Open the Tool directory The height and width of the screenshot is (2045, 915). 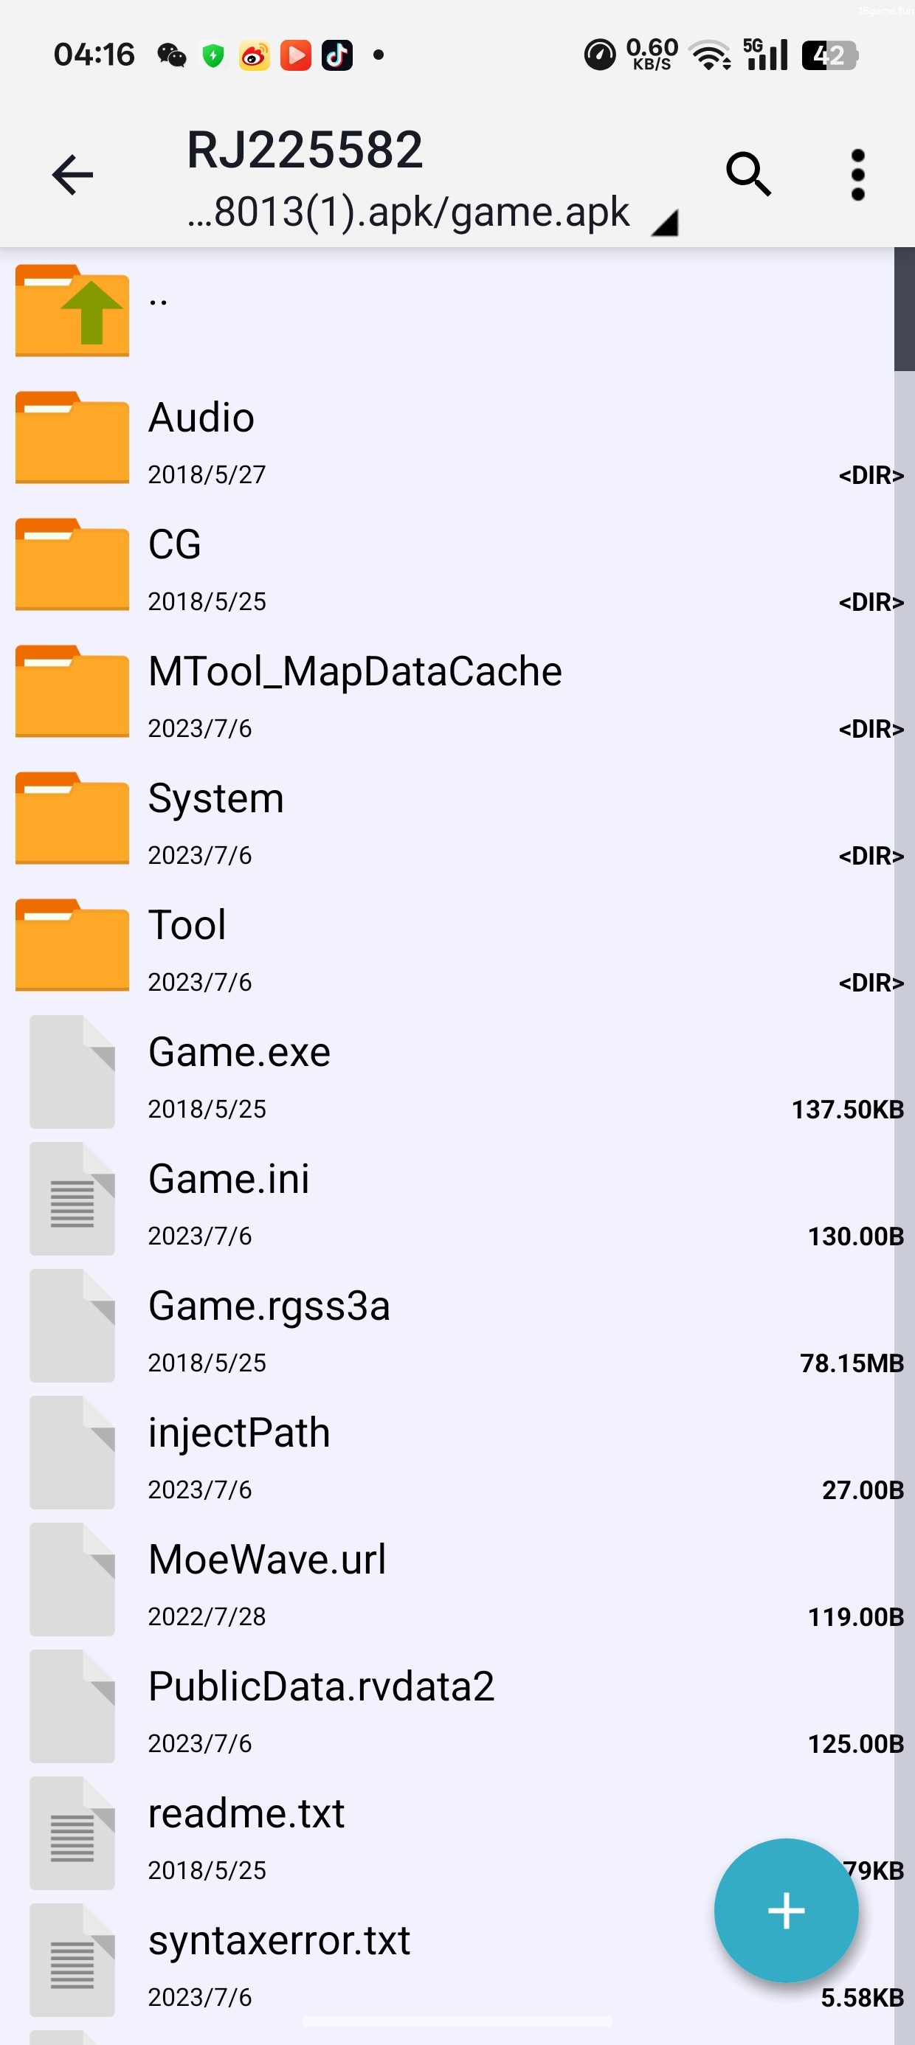pos(187,926)
